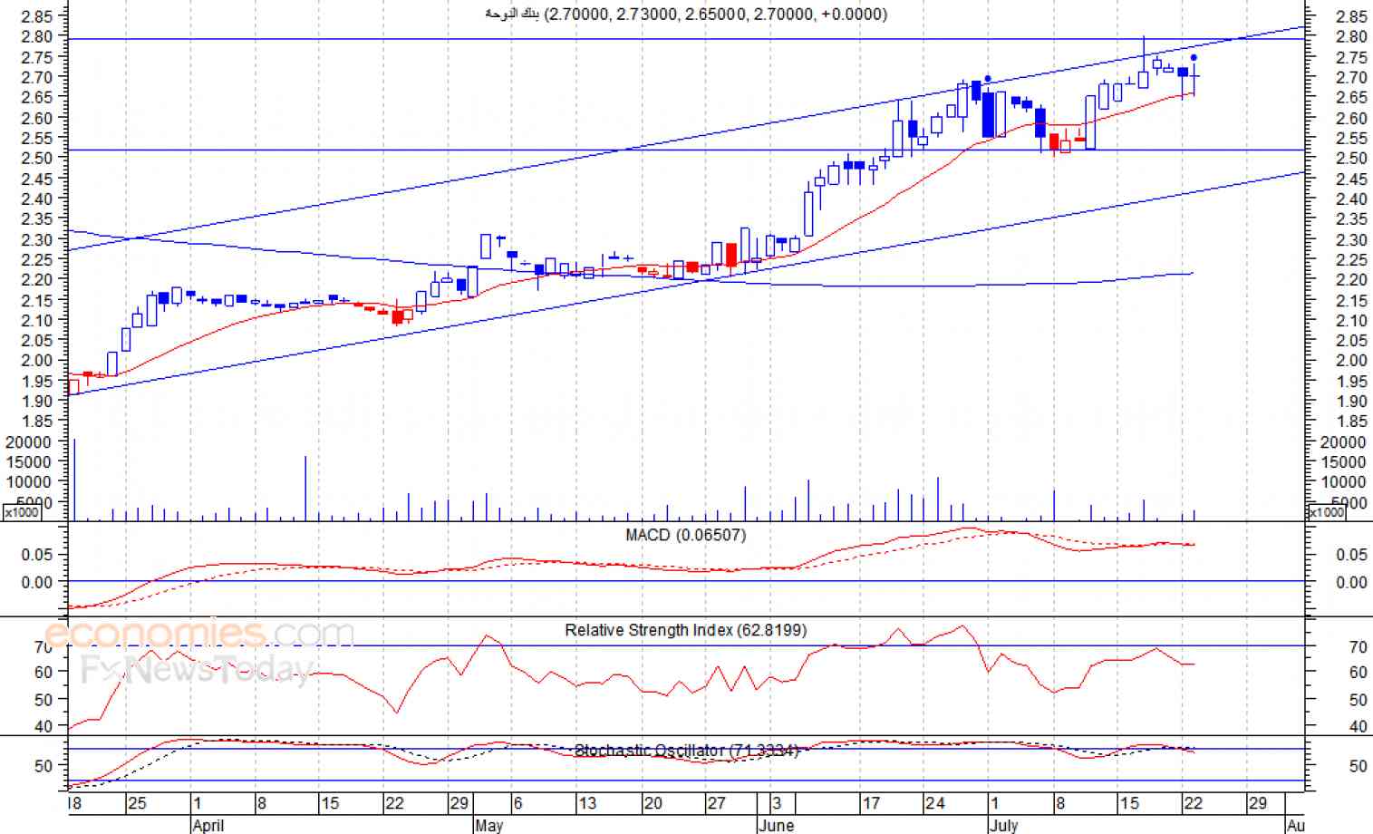Click the date label 17 on time axis
Viewport: 1373px width, 834px height.
871,803
